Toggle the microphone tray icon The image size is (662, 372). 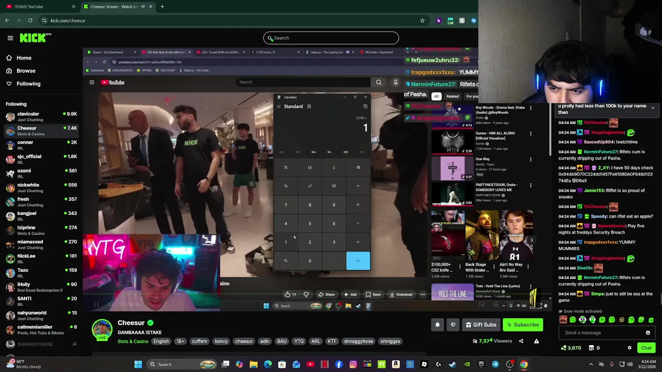click(611, 364)
